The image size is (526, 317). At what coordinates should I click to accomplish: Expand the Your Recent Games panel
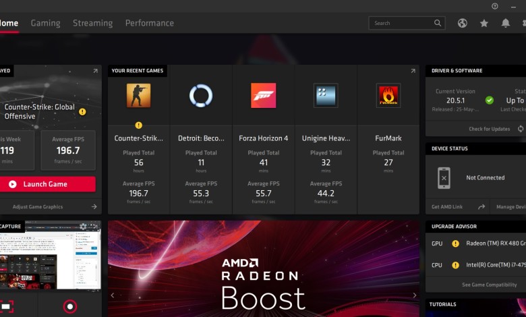[413, 71]
